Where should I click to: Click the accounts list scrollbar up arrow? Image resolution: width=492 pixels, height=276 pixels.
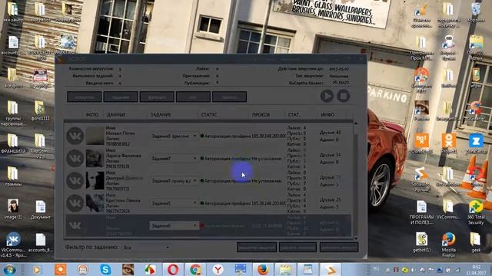356,123
